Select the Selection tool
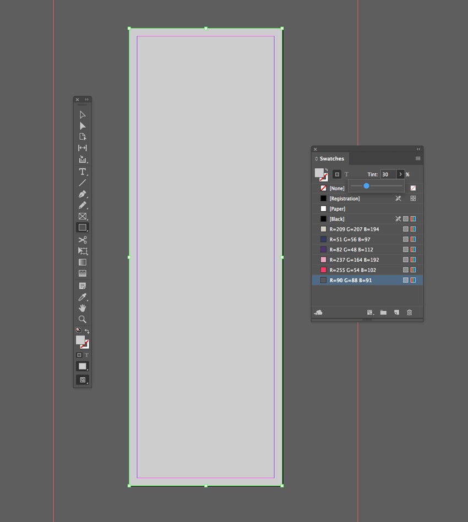The image size is (468, 522). click(x=82, y=115)
